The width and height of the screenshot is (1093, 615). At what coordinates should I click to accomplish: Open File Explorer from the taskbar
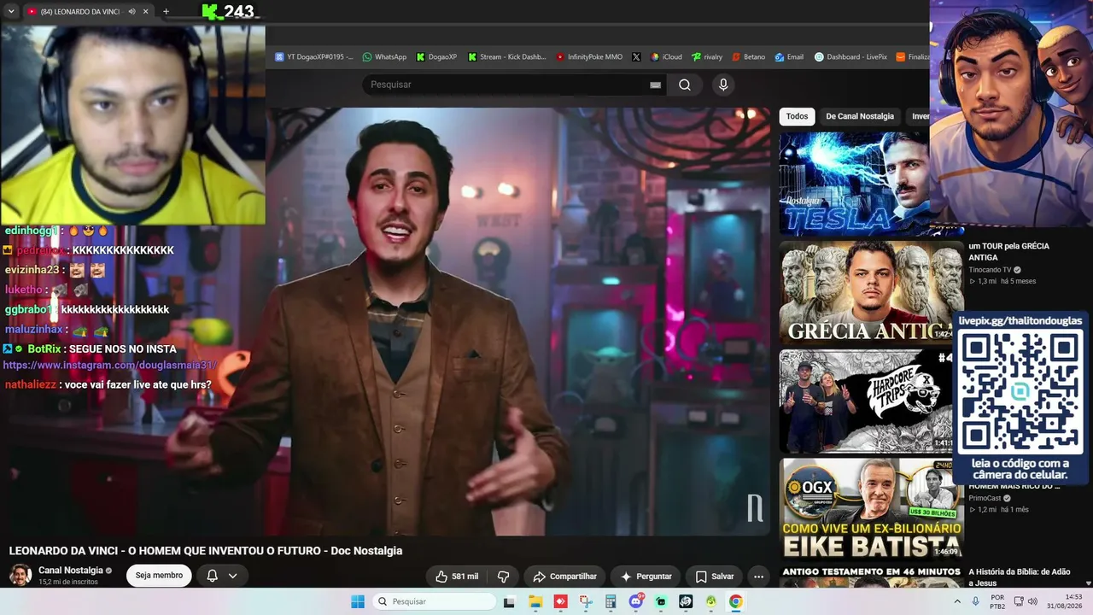click(x=535, y=601)
